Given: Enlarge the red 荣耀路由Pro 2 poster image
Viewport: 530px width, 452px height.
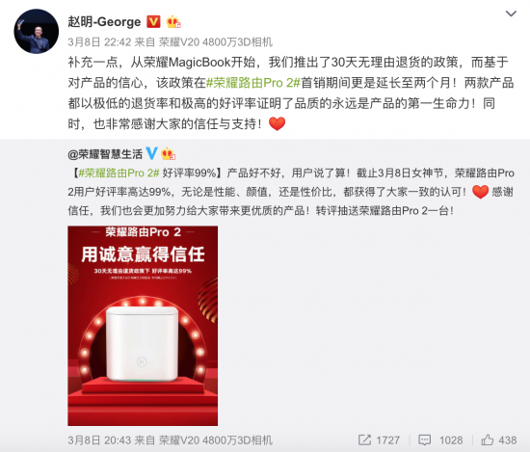Looking at the screenshot, I should tap(143, 326).
